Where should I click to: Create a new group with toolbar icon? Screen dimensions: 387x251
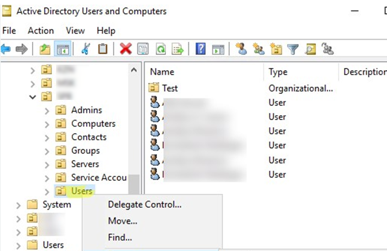click(259, 48)
